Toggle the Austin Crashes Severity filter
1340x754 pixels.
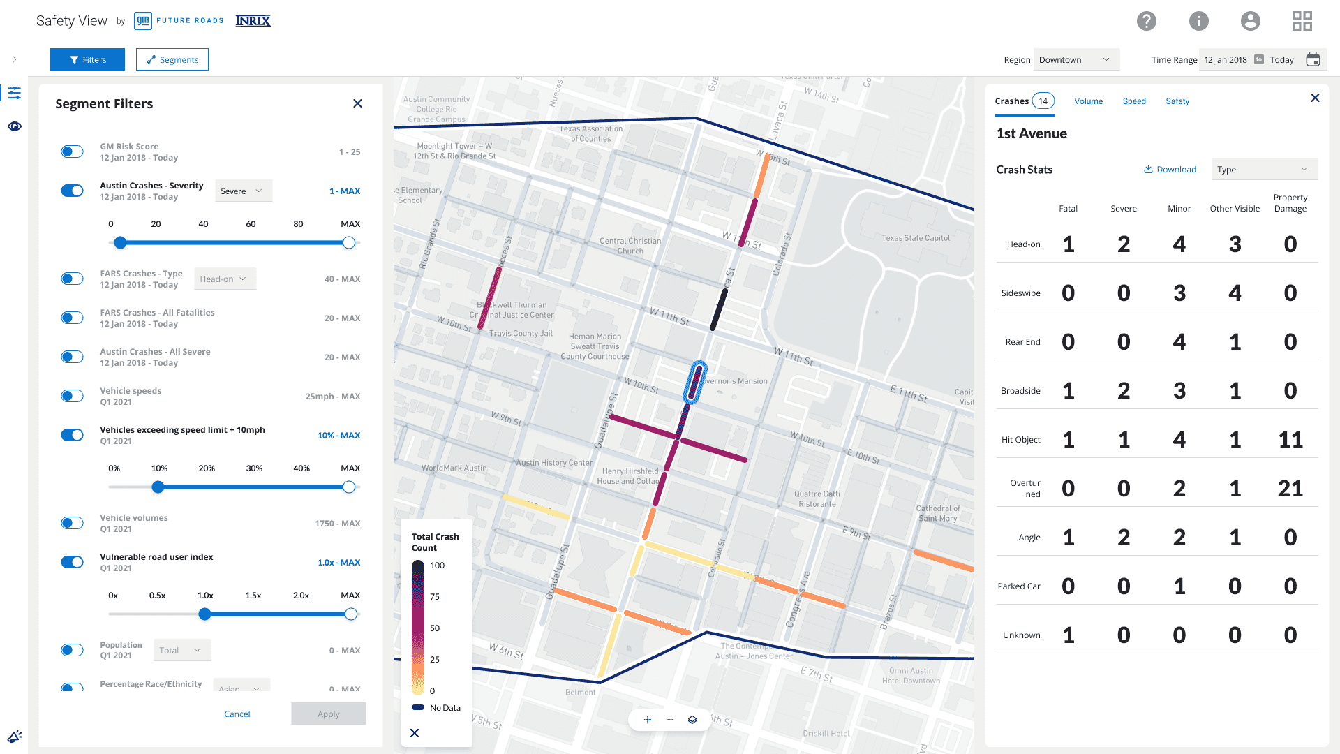[x=73, y=190]
